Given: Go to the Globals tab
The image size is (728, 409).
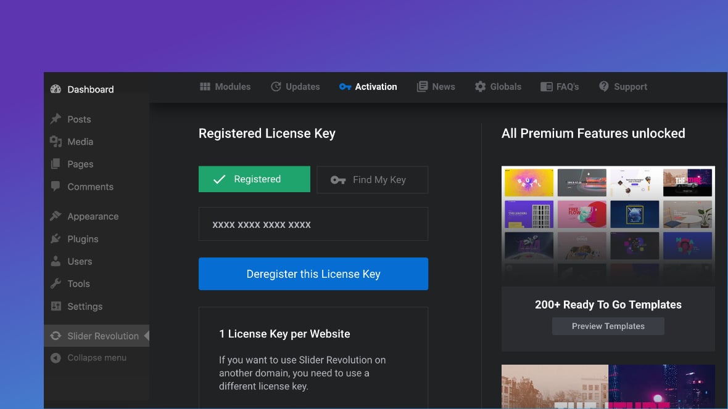Looking at the screenshot, I should click(498, 87).
